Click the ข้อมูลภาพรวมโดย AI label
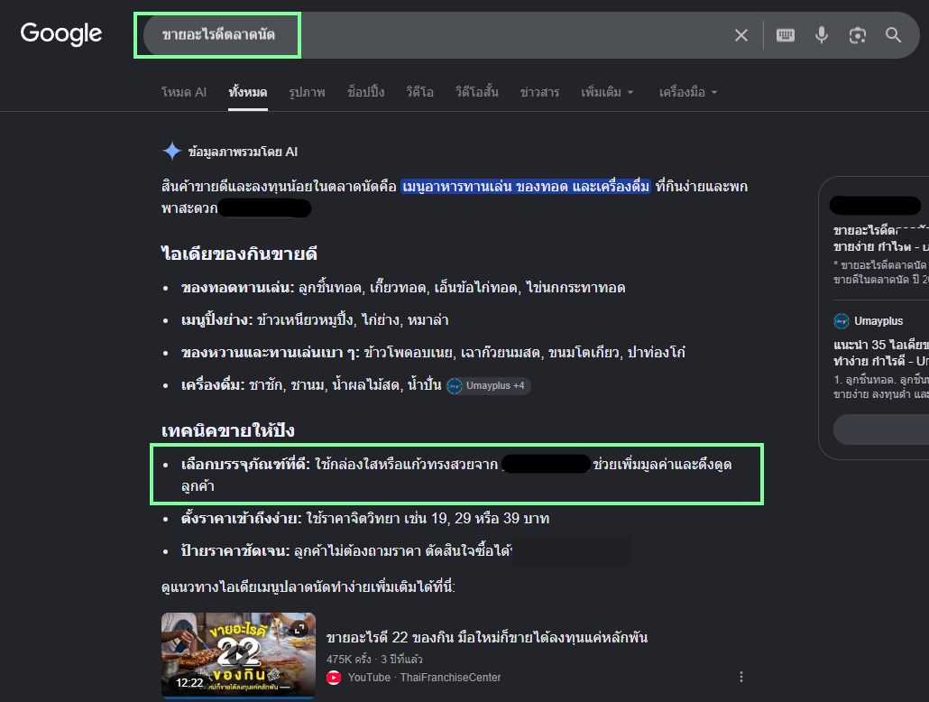The height and width of the screenshot is (702, 929). pyautogui.click(x=243, y=152)
